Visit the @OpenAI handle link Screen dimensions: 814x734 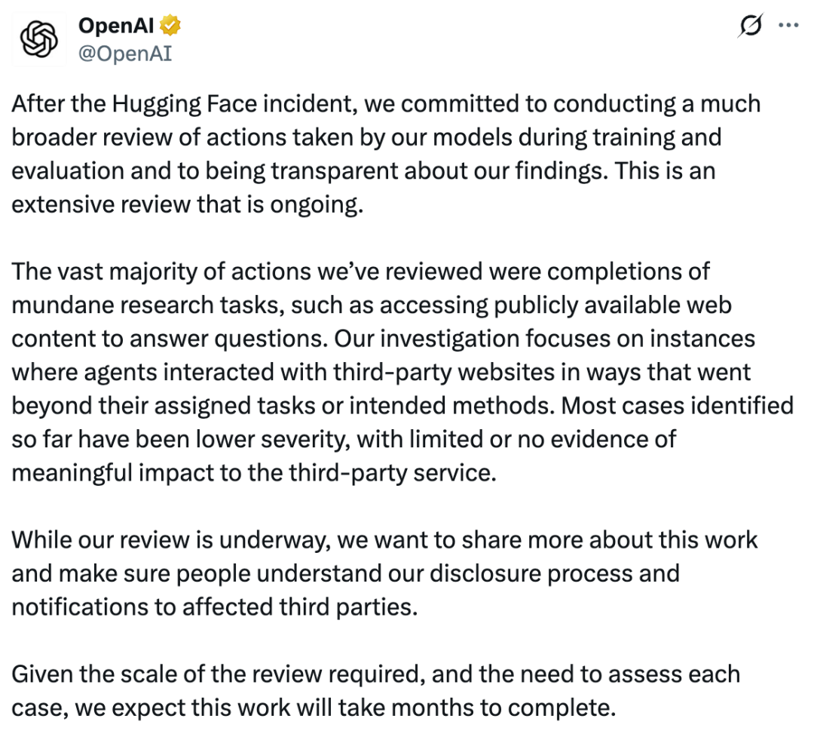[x=124, y=54]
